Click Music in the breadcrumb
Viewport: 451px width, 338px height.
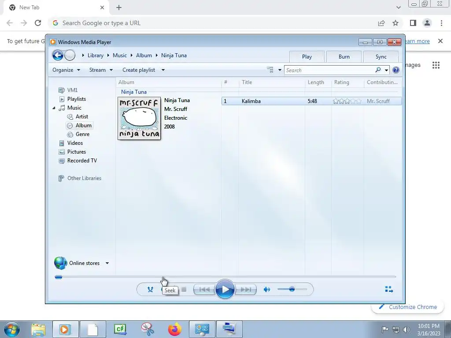tap(120, 55)
